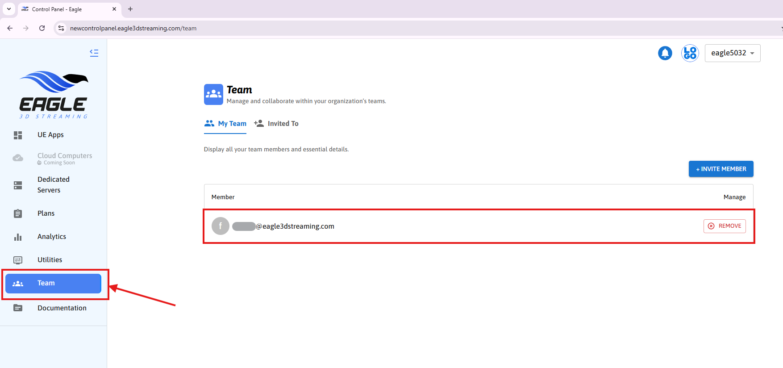The height and width of the screenshot is (368, 783).
Task: Click the Dedicated Servers icon
Action: [x=18, y=185]
